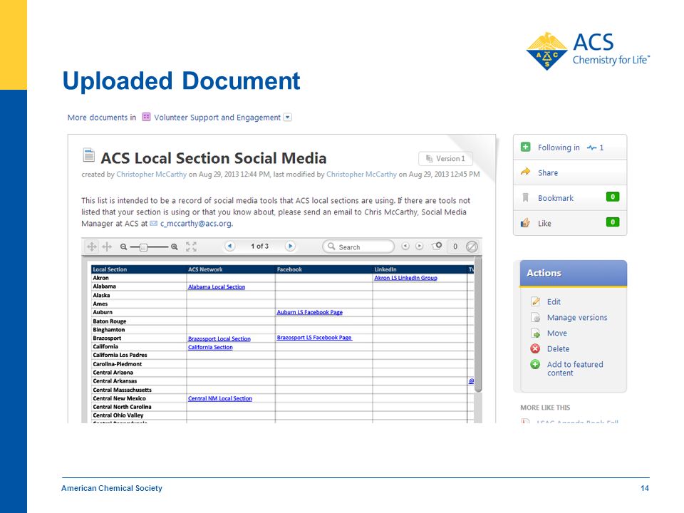Choose Move in the Actions panel

[x=557, y=333]
